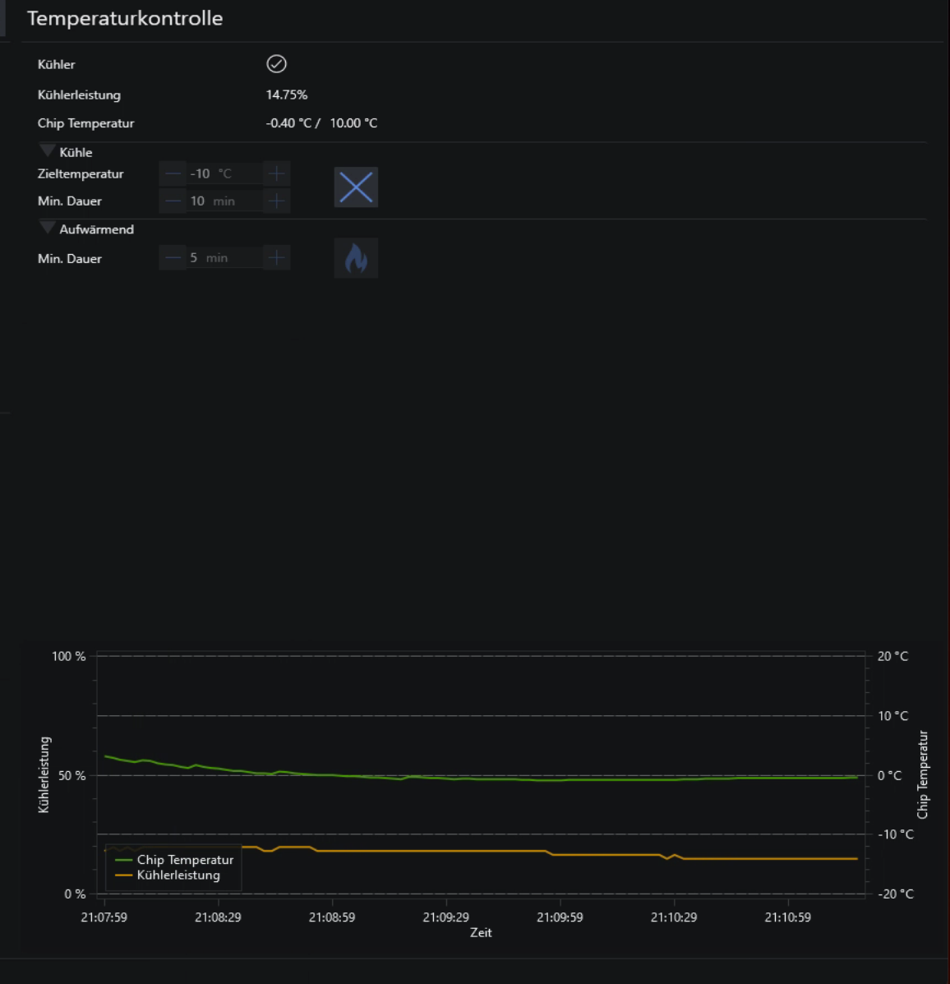This screenshot has height=984, width=950.
Task: Click the Zeit axis title under the chart
Action: tap(481, 932)
